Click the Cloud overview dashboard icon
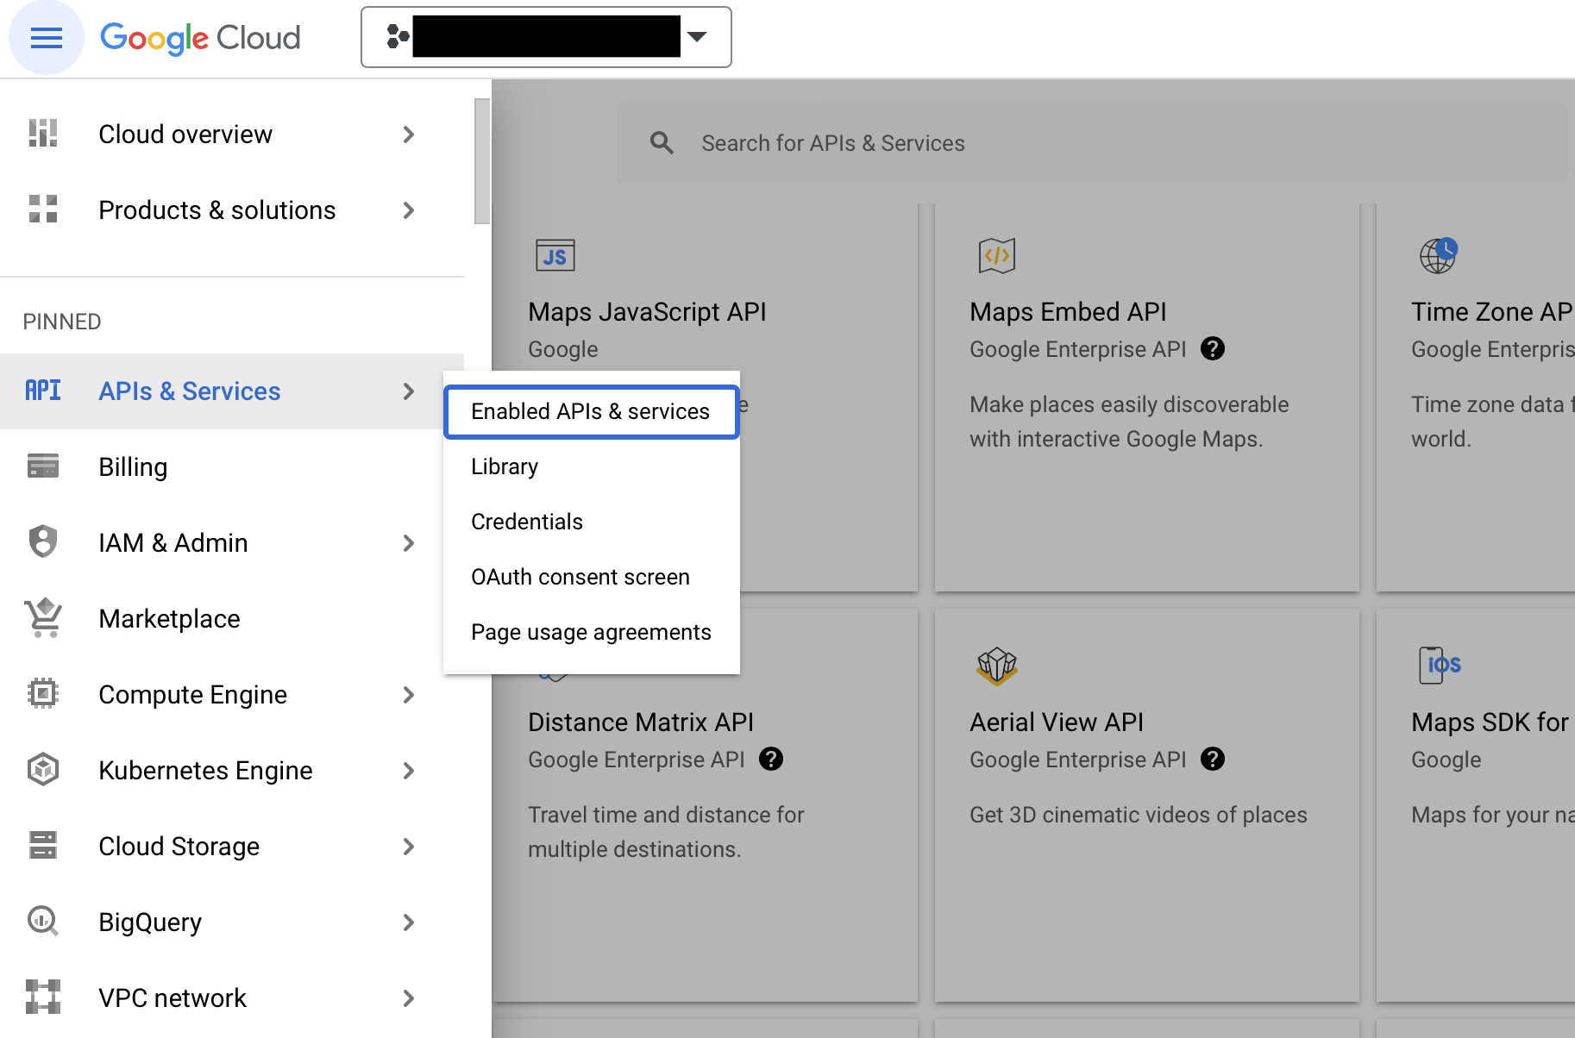This screenshot has width=1575, height=1038. (43, 134)
